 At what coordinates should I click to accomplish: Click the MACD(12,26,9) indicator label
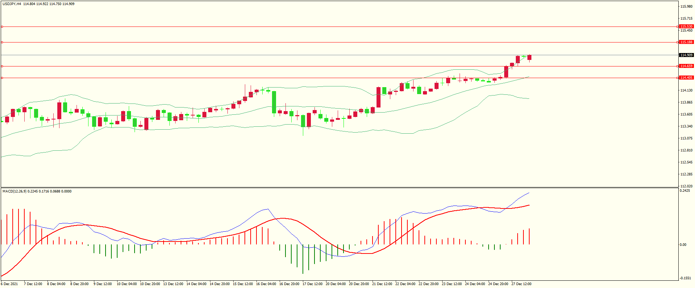[x=15, y=191]
